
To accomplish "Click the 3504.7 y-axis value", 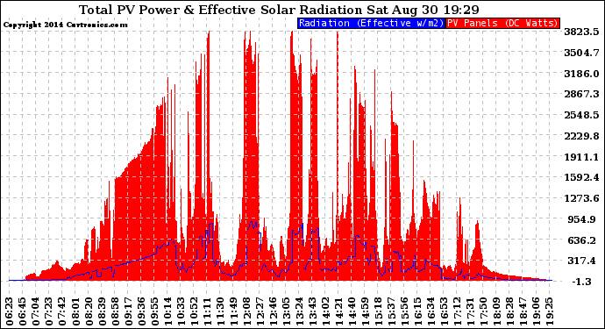I will pyautogui.click(x=581, y=53).
